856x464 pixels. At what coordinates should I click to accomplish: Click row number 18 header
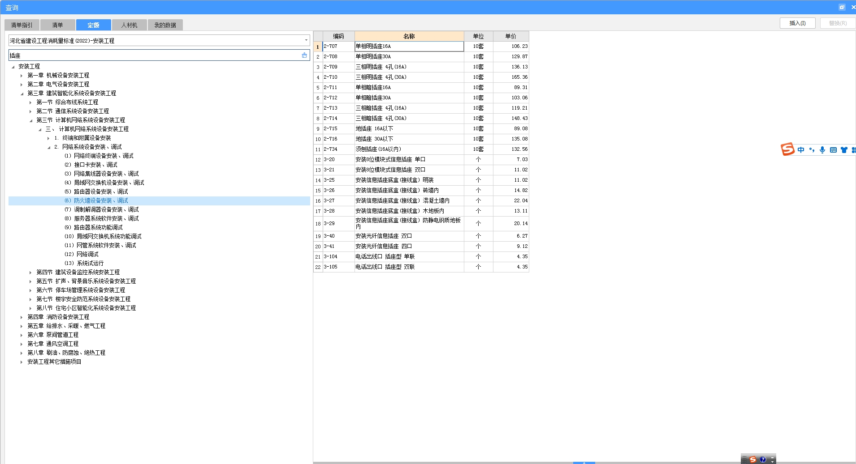(318, 224)
